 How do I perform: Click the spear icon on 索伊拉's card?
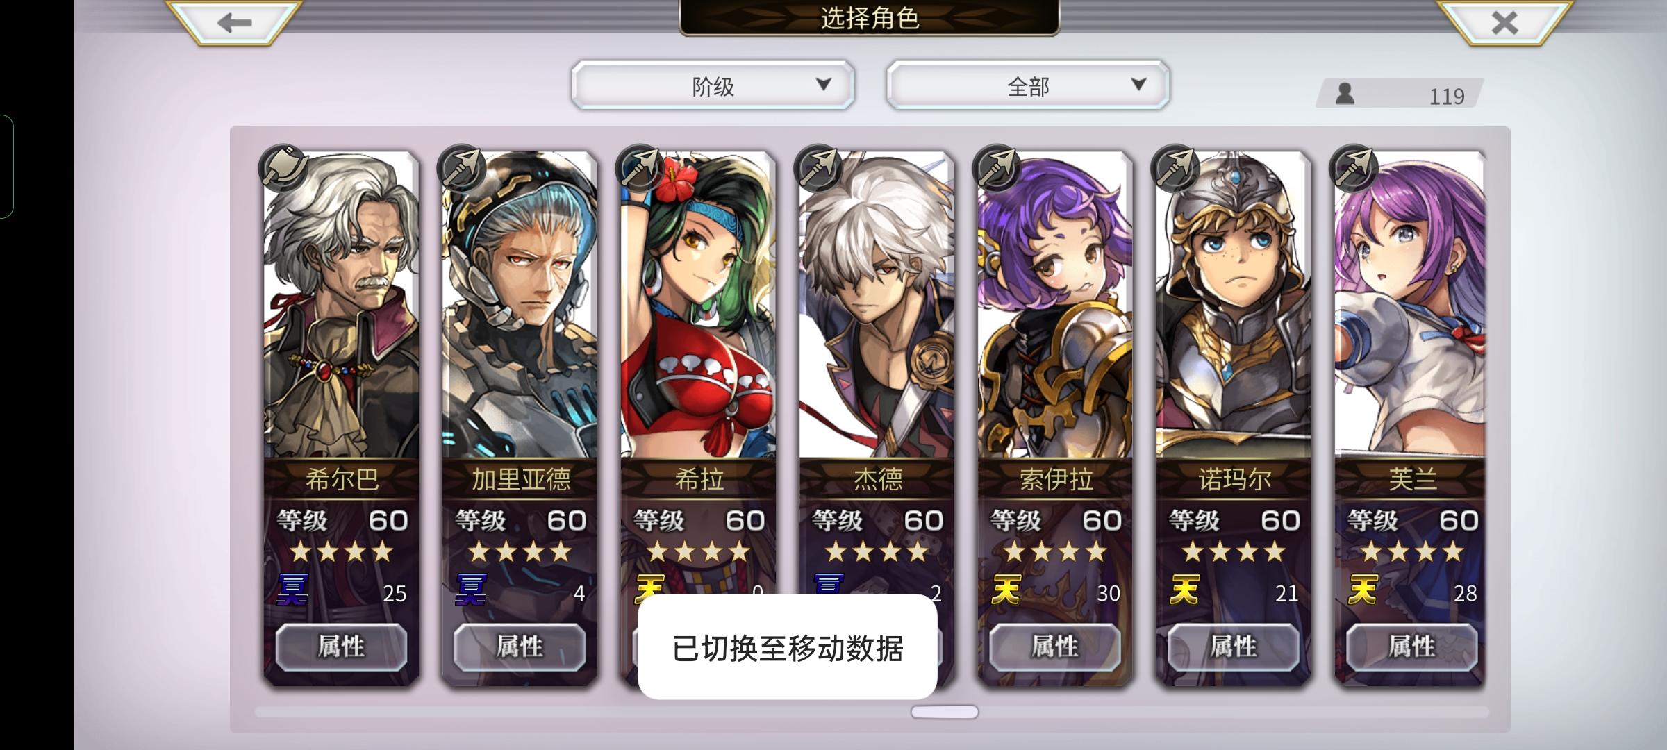tap(997, 167)
